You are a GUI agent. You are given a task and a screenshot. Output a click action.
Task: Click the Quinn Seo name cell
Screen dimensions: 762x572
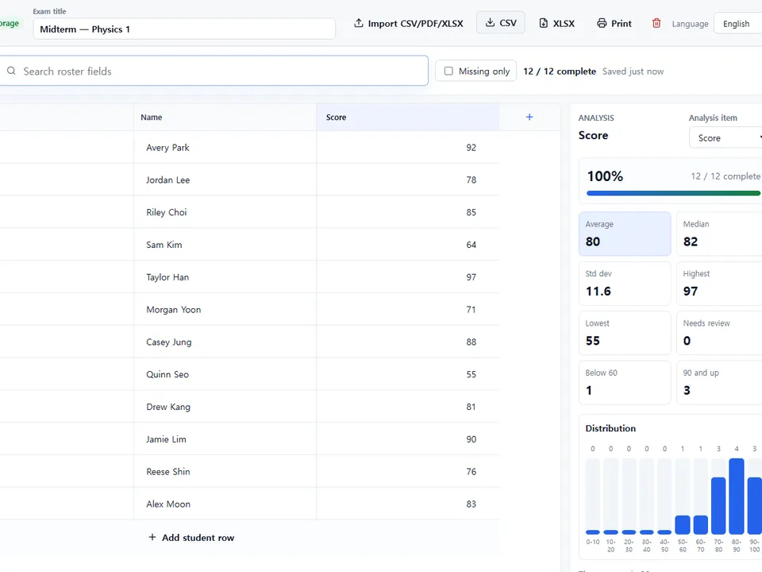point(225,374)
